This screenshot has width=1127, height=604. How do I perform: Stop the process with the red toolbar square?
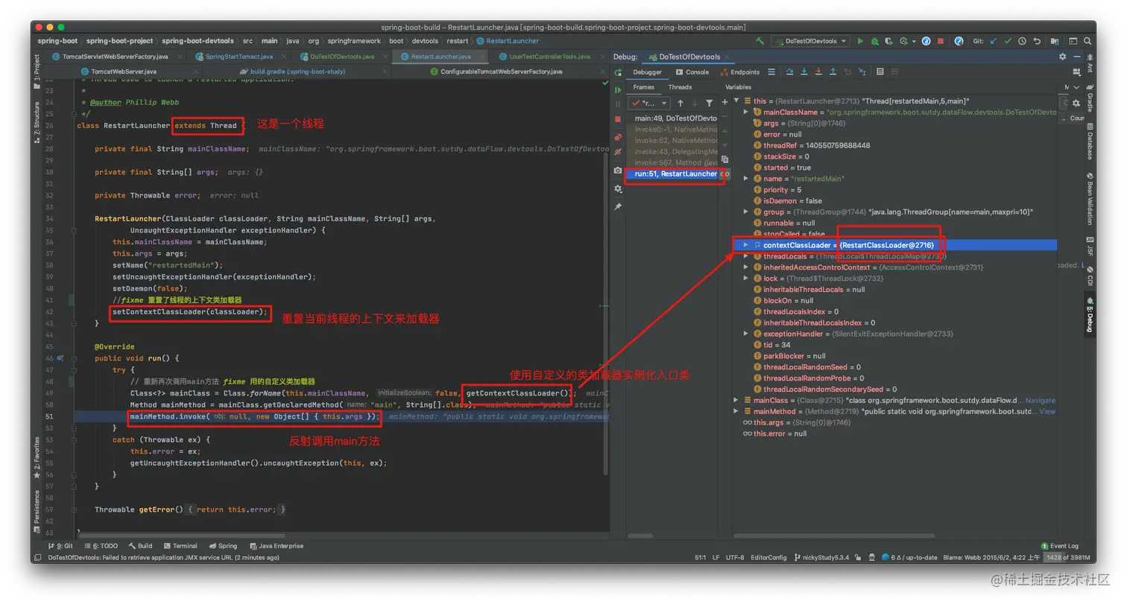(941, 41)
